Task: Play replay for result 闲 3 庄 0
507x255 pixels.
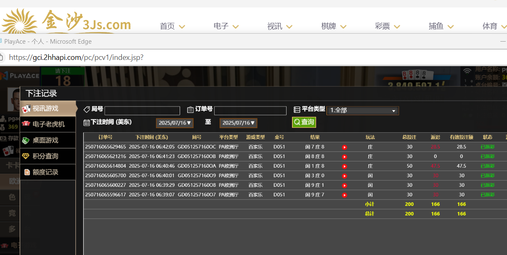Action: pyautogui.click(x=344, y=176)
